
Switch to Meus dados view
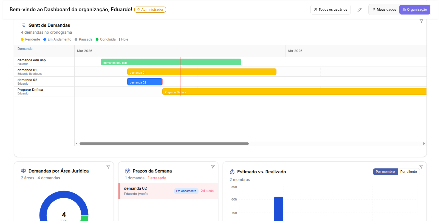[x=384, y=10]
